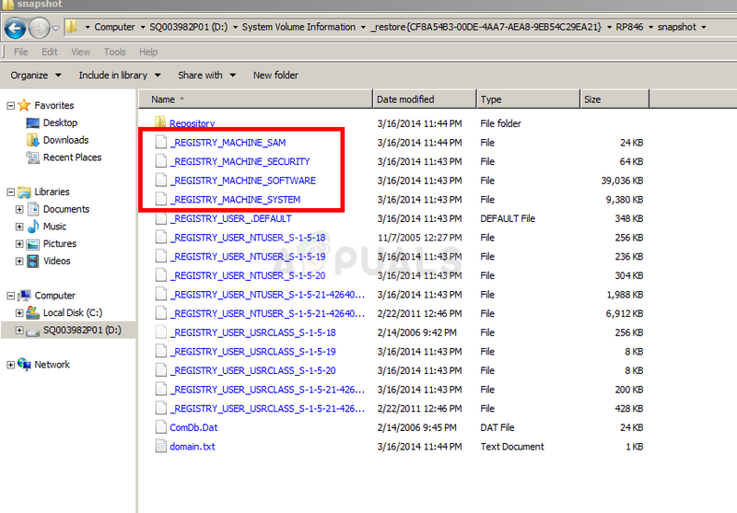Image resolution: width=737 pixels, height=513 pixels.
Task: Click the Local Disk (C:) drive icon
Action: (x=33, y=312)
